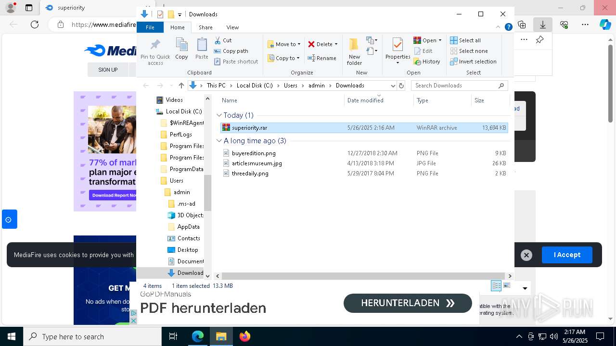616x346 pixels.
Task: Open Explorer Help question mark icon
Action: 508,27
